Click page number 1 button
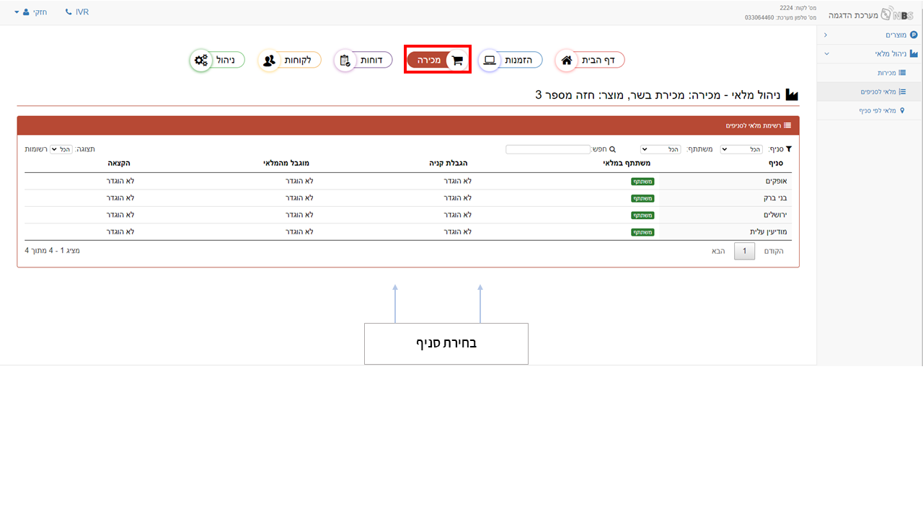 coord(745,251)
